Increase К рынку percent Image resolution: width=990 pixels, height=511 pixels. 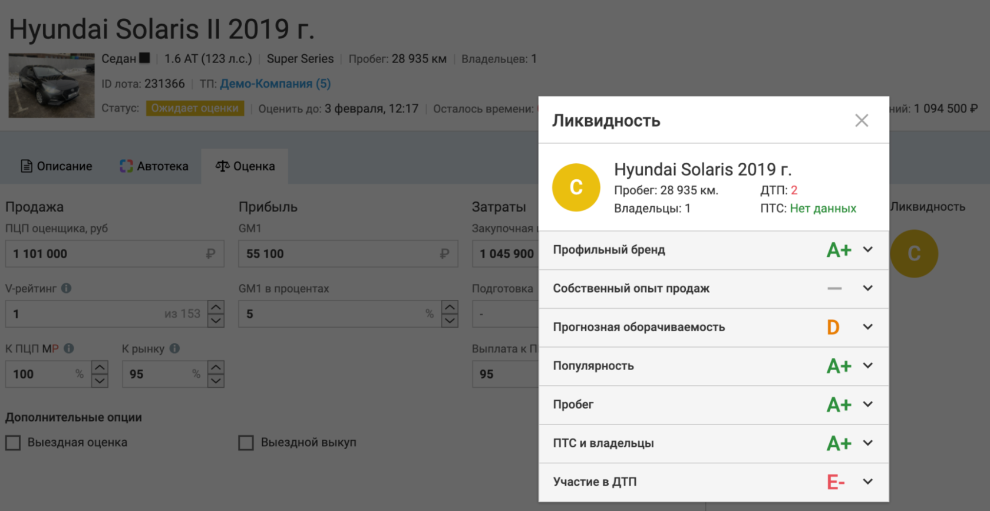pos(216,368)
